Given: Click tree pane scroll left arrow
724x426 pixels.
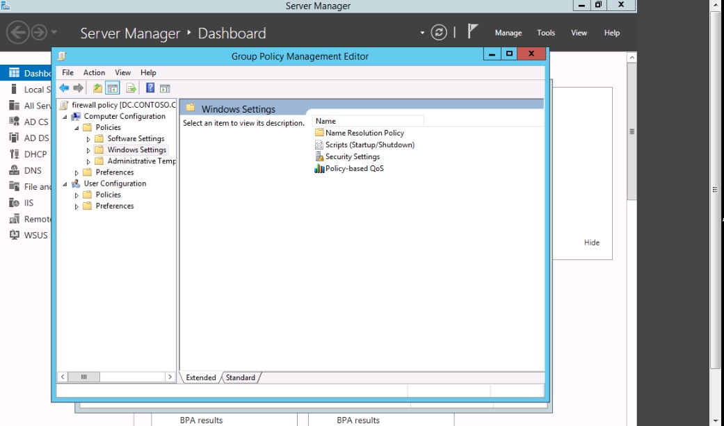Looking at the screenshot, I should pos(63,377).
